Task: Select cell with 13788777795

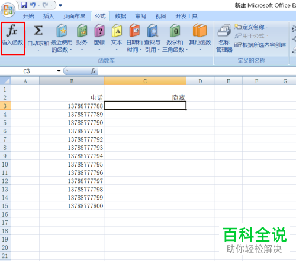Action: 72,164
